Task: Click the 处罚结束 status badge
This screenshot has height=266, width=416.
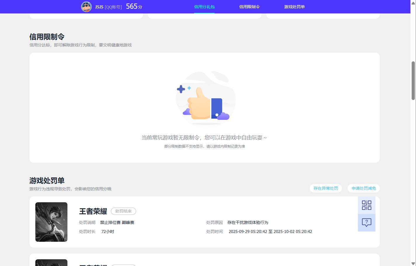Action: [x=123, y=211]
